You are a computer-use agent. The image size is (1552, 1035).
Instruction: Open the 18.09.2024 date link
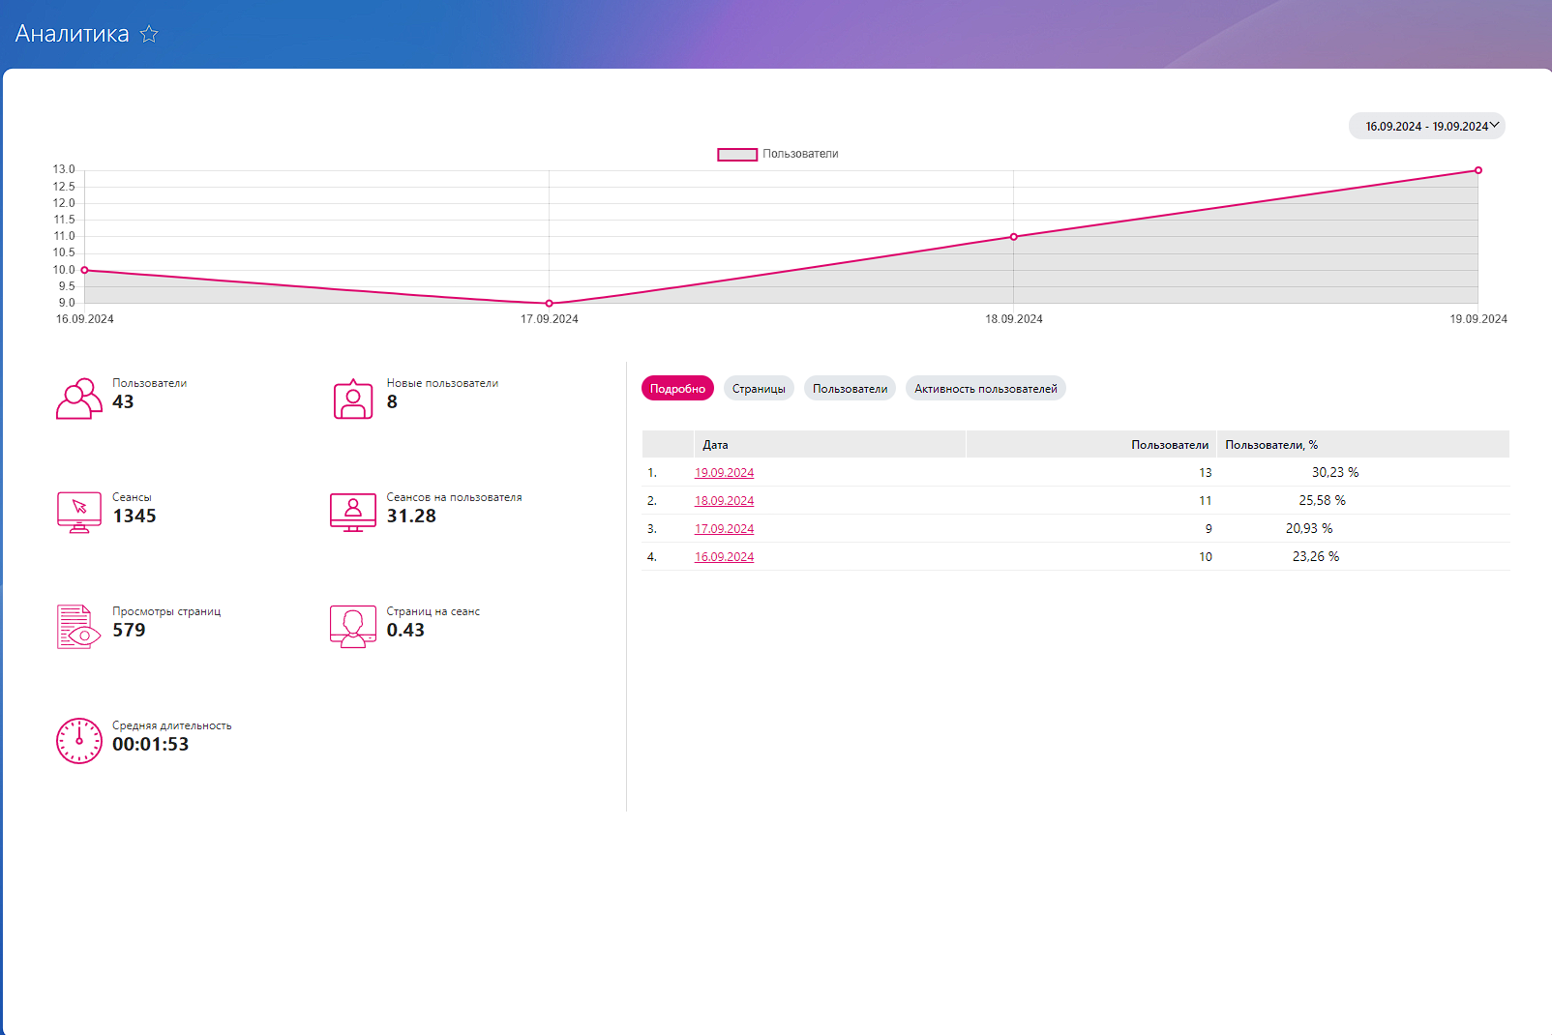point(724,501)
